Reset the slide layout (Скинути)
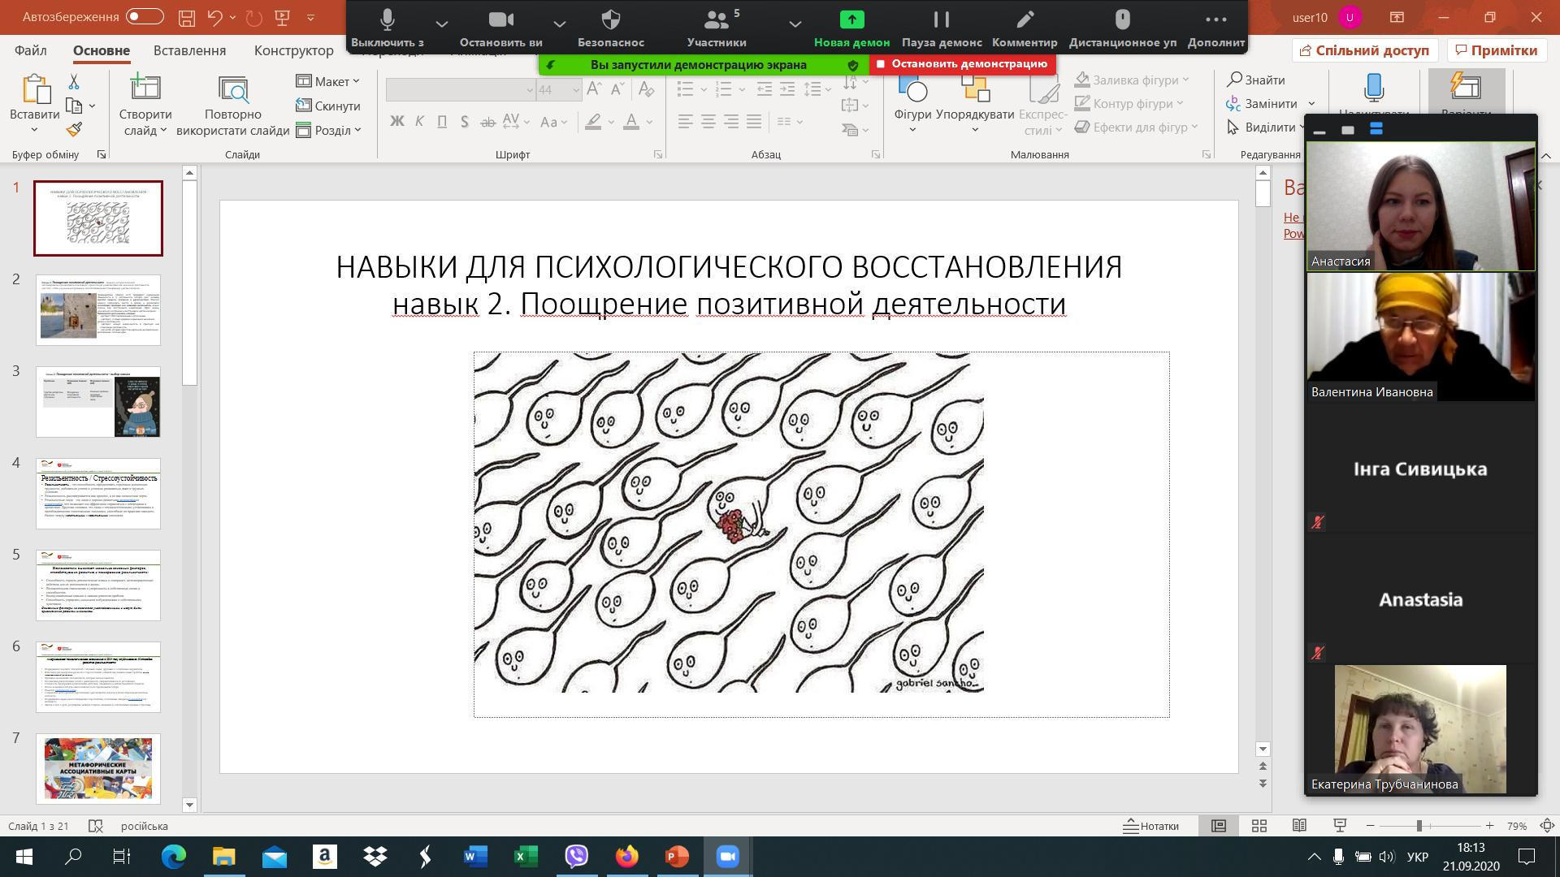 coord(328,106)
